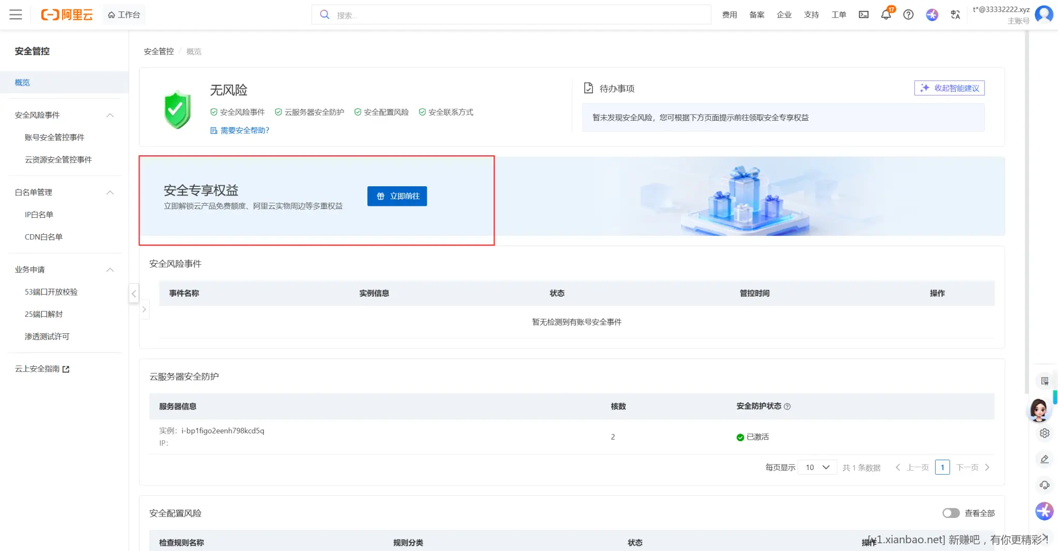
Task: Open the CloudShell terminal icon
Action: [x=863, y=14]
